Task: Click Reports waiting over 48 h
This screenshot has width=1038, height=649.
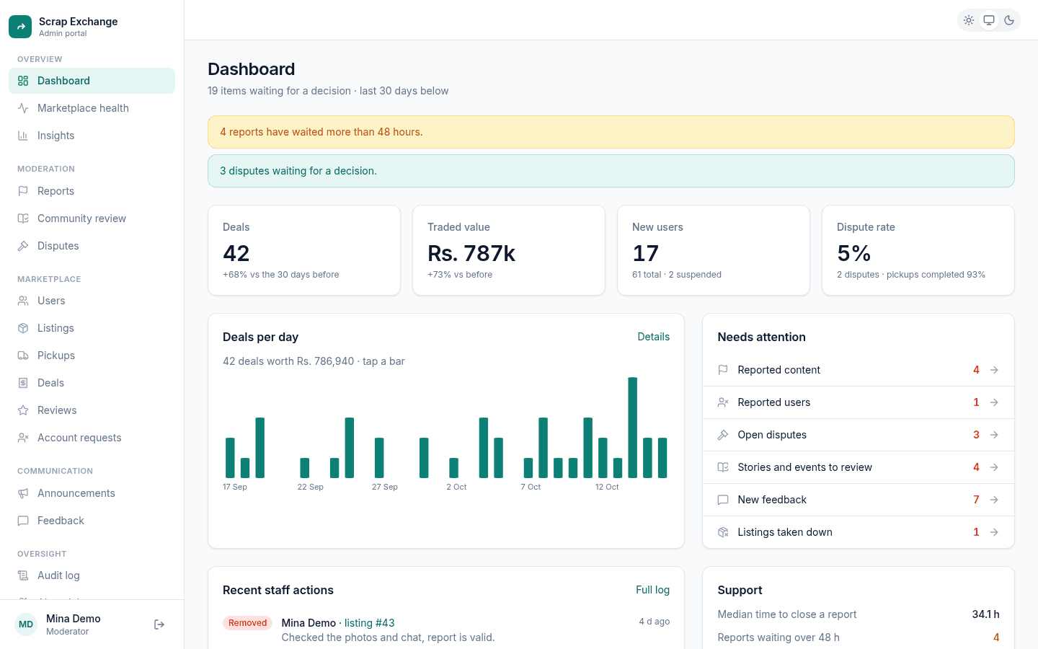Action: (778, 637)
